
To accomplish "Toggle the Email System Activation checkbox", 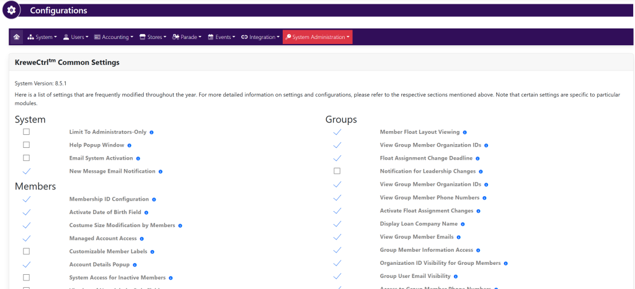I will pos(26,158).
